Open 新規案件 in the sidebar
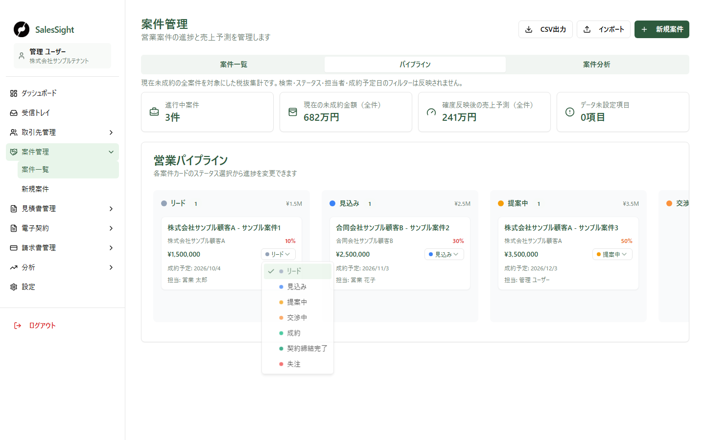The image size is (705, 440). pyautogui.click(x=68, y=189)
